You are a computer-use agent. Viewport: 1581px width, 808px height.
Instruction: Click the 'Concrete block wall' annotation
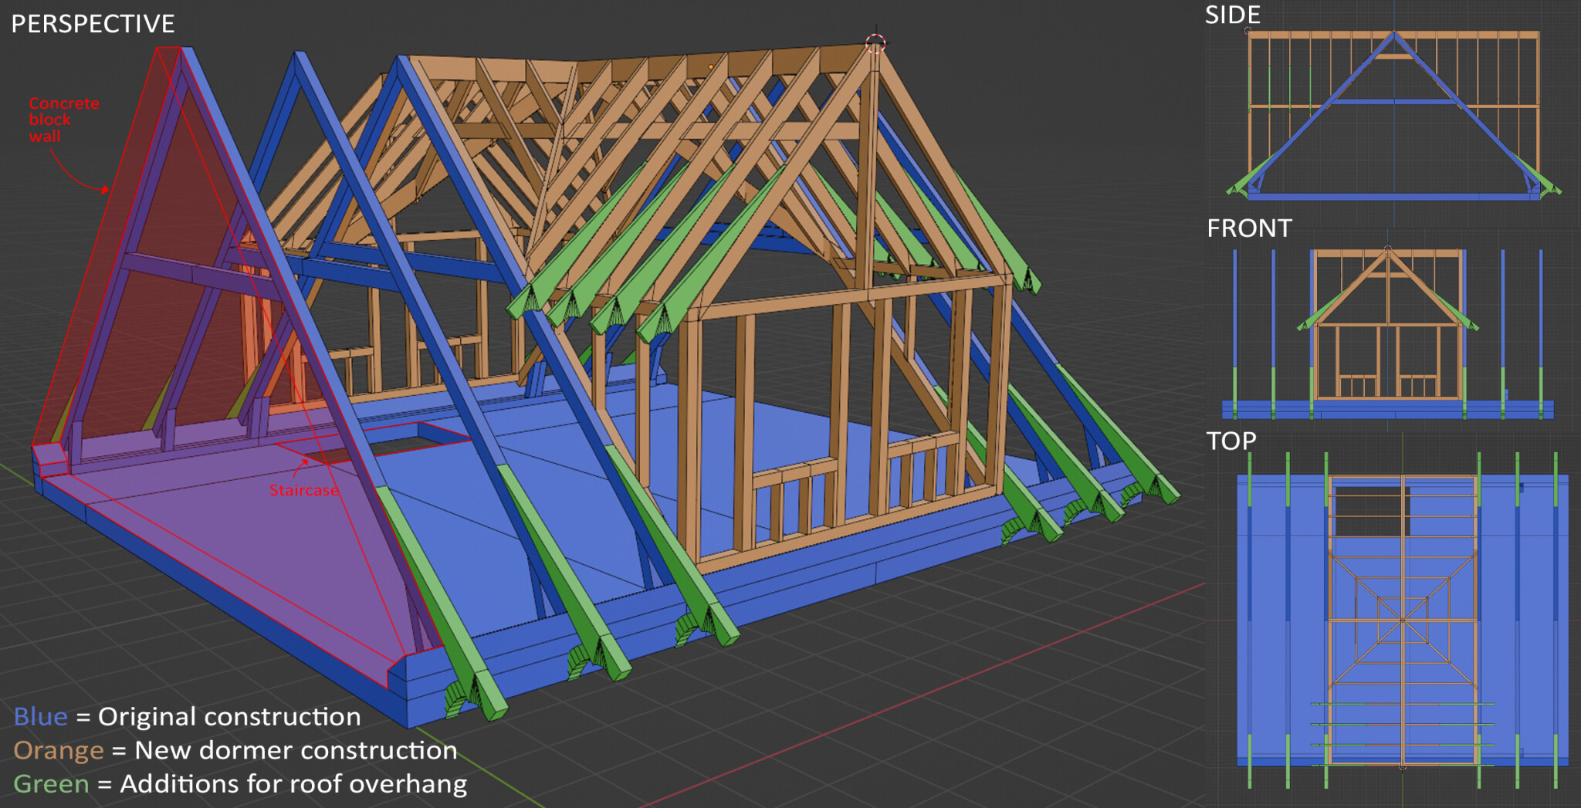pyautogui.click(x=64, y=120)
